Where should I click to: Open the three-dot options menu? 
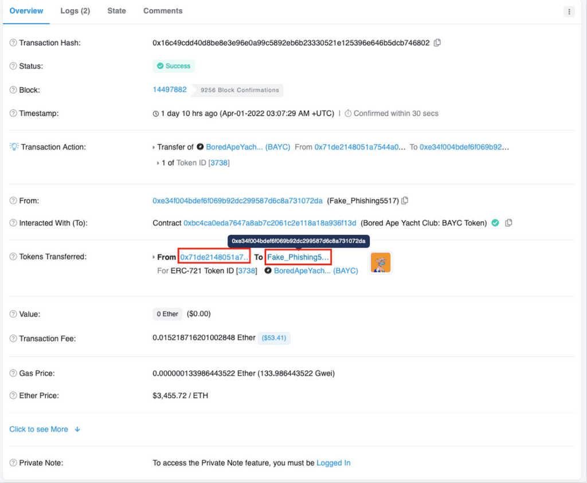(569, 11)
